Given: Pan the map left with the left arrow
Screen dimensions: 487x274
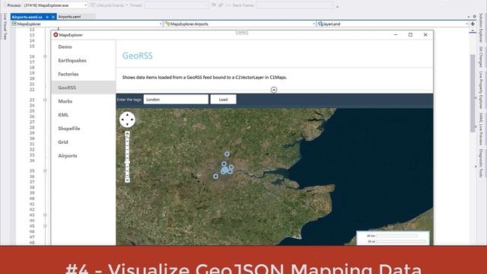Looking at the screenshot, I should [123, 119].
